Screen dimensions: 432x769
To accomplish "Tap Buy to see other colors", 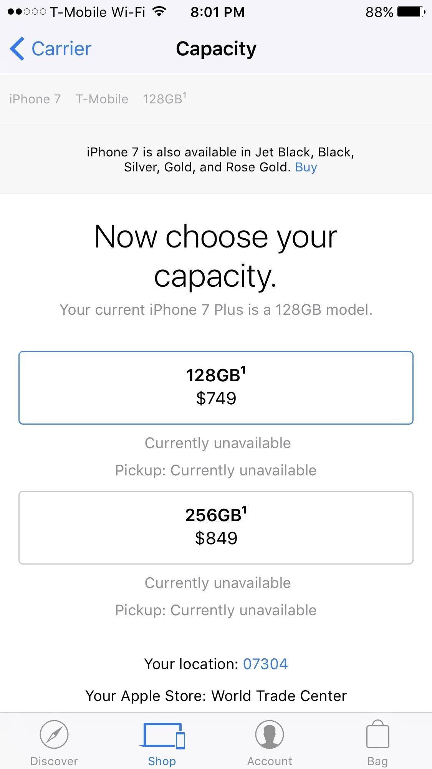I will [x=305, y=167].
